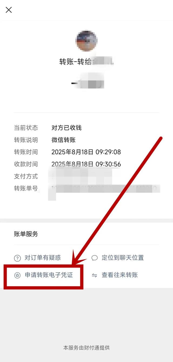
Task: Tap the two-way arrows transfer icon
Action: tap(95, 275)
